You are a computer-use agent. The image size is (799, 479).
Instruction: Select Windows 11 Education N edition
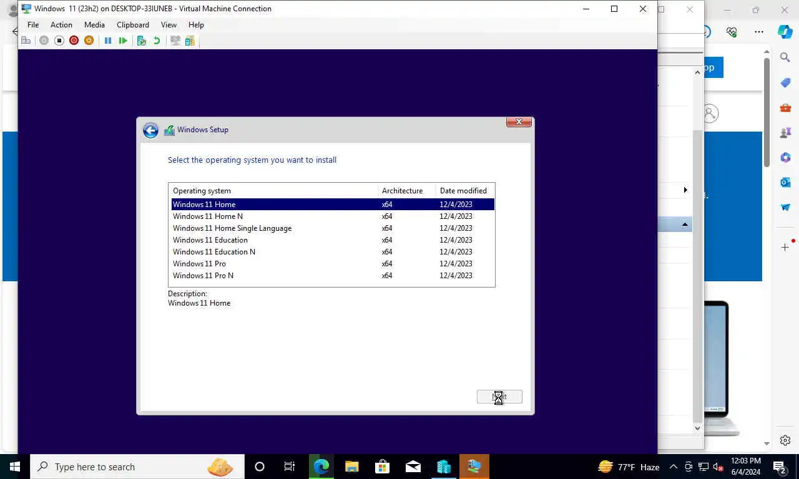pyautogui.click(x=333, y=252)
